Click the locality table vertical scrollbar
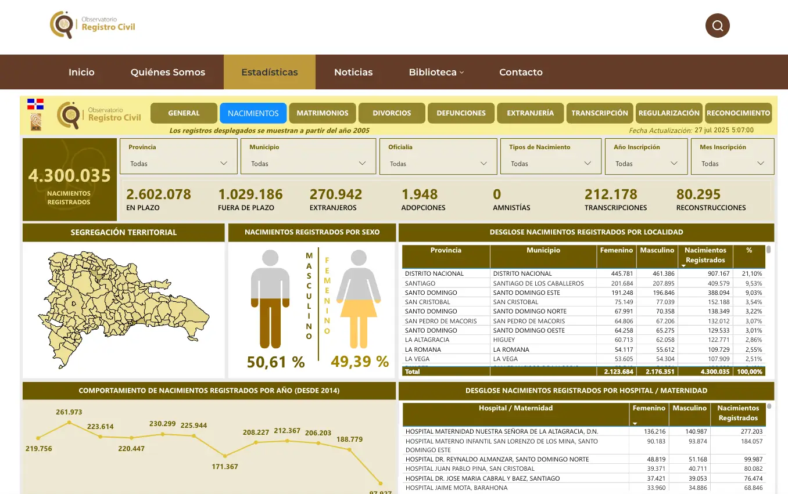 coord(769,250)
